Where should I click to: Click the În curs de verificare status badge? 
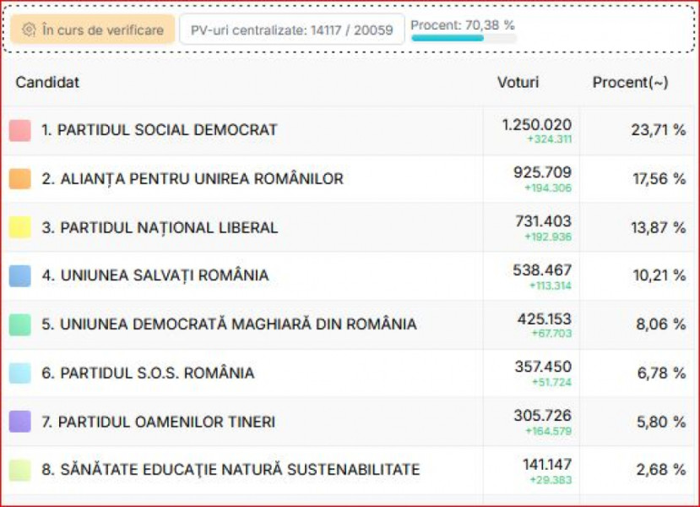coord(93,30)
